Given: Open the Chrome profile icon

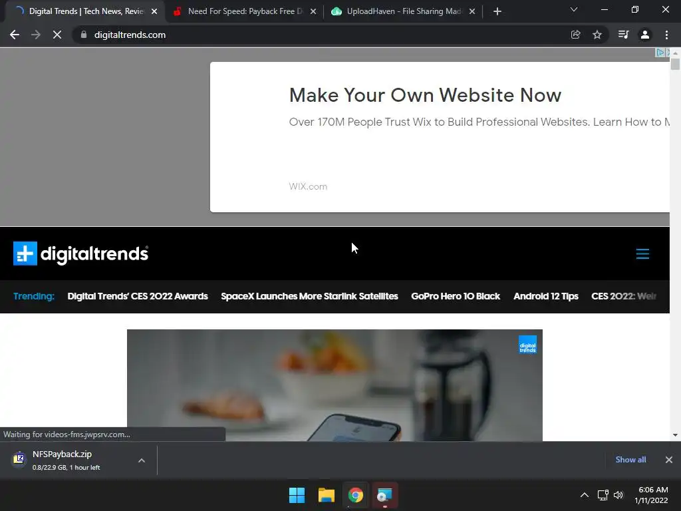Looking at the screenshot, I should pos(645,35).
